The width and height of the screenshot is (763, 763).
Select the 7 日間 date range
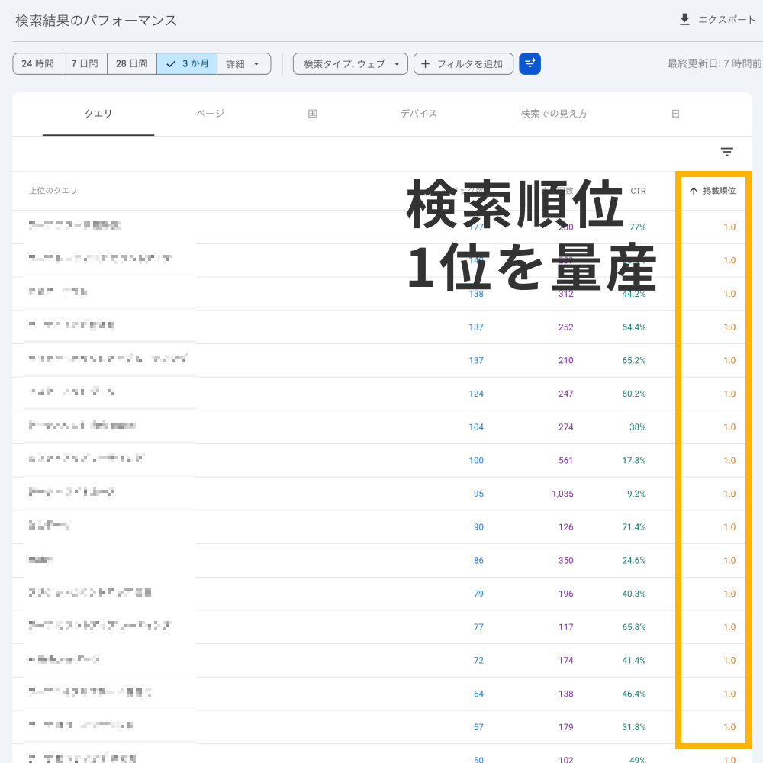85,64
